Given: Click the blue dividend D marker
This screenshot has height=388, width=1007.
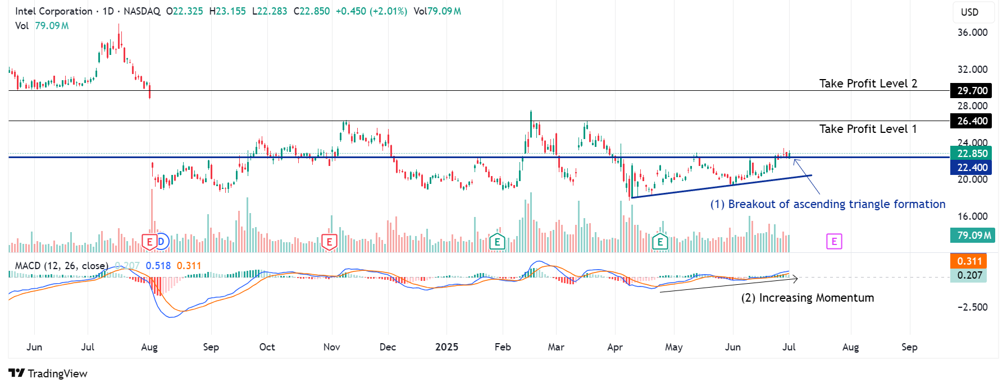Looking at the screenshot, I should coord(162,242).
